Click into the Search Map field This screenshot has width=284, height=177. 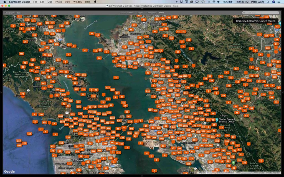point(261,13)
